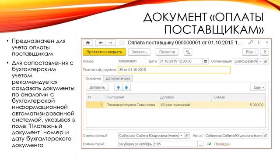Move row down with blue arrow
The width and height of the screenshot is (280, 158).
pyautogui.click(x=126, y=88)
